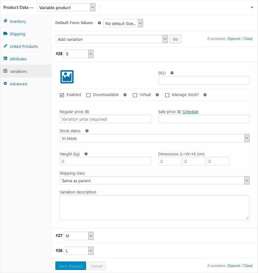Screen dimensions: 258x273
Task: Click variation #28 header label
Action: tap(59, 54)
